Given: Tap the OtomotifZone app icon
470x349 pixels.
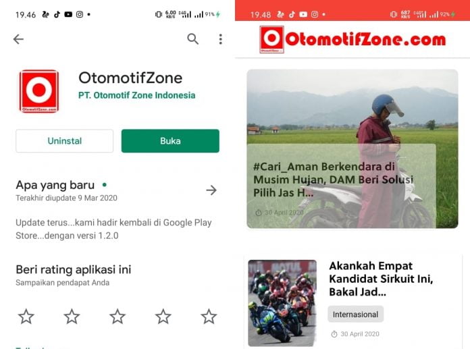Looking at the screenshot, I should point(39,91).
